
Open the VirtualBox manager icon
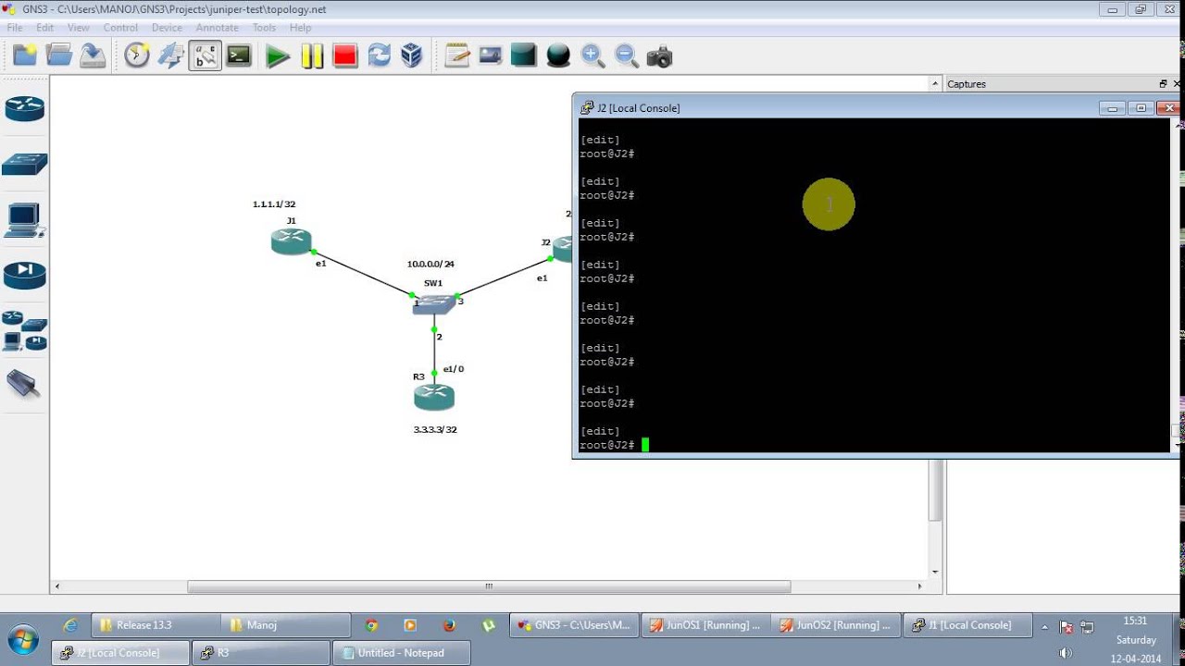(411, 55)
